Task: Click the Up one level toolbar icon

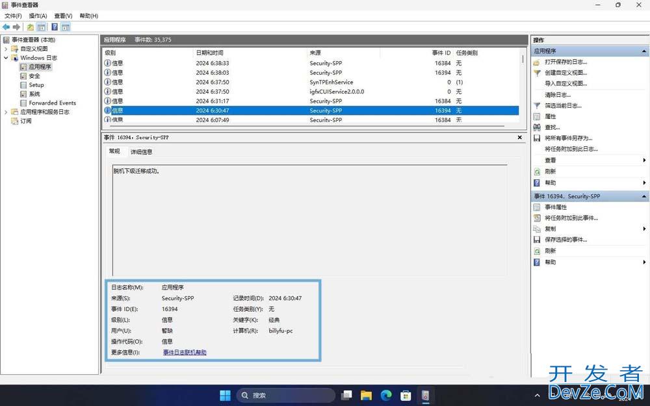Action: point(31,27)
